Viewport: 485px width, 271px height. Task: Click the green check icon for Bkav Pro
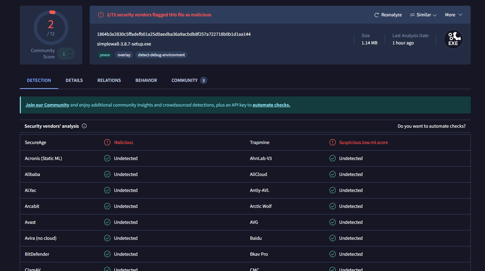(x=333, y=254)
